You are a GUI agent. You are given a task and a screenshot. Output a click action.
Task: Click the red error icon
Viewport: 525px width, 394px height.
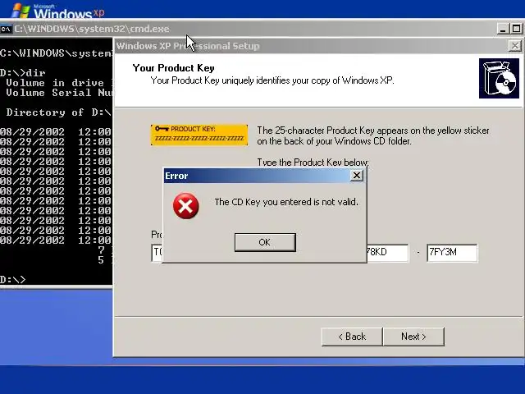point(186,206)
